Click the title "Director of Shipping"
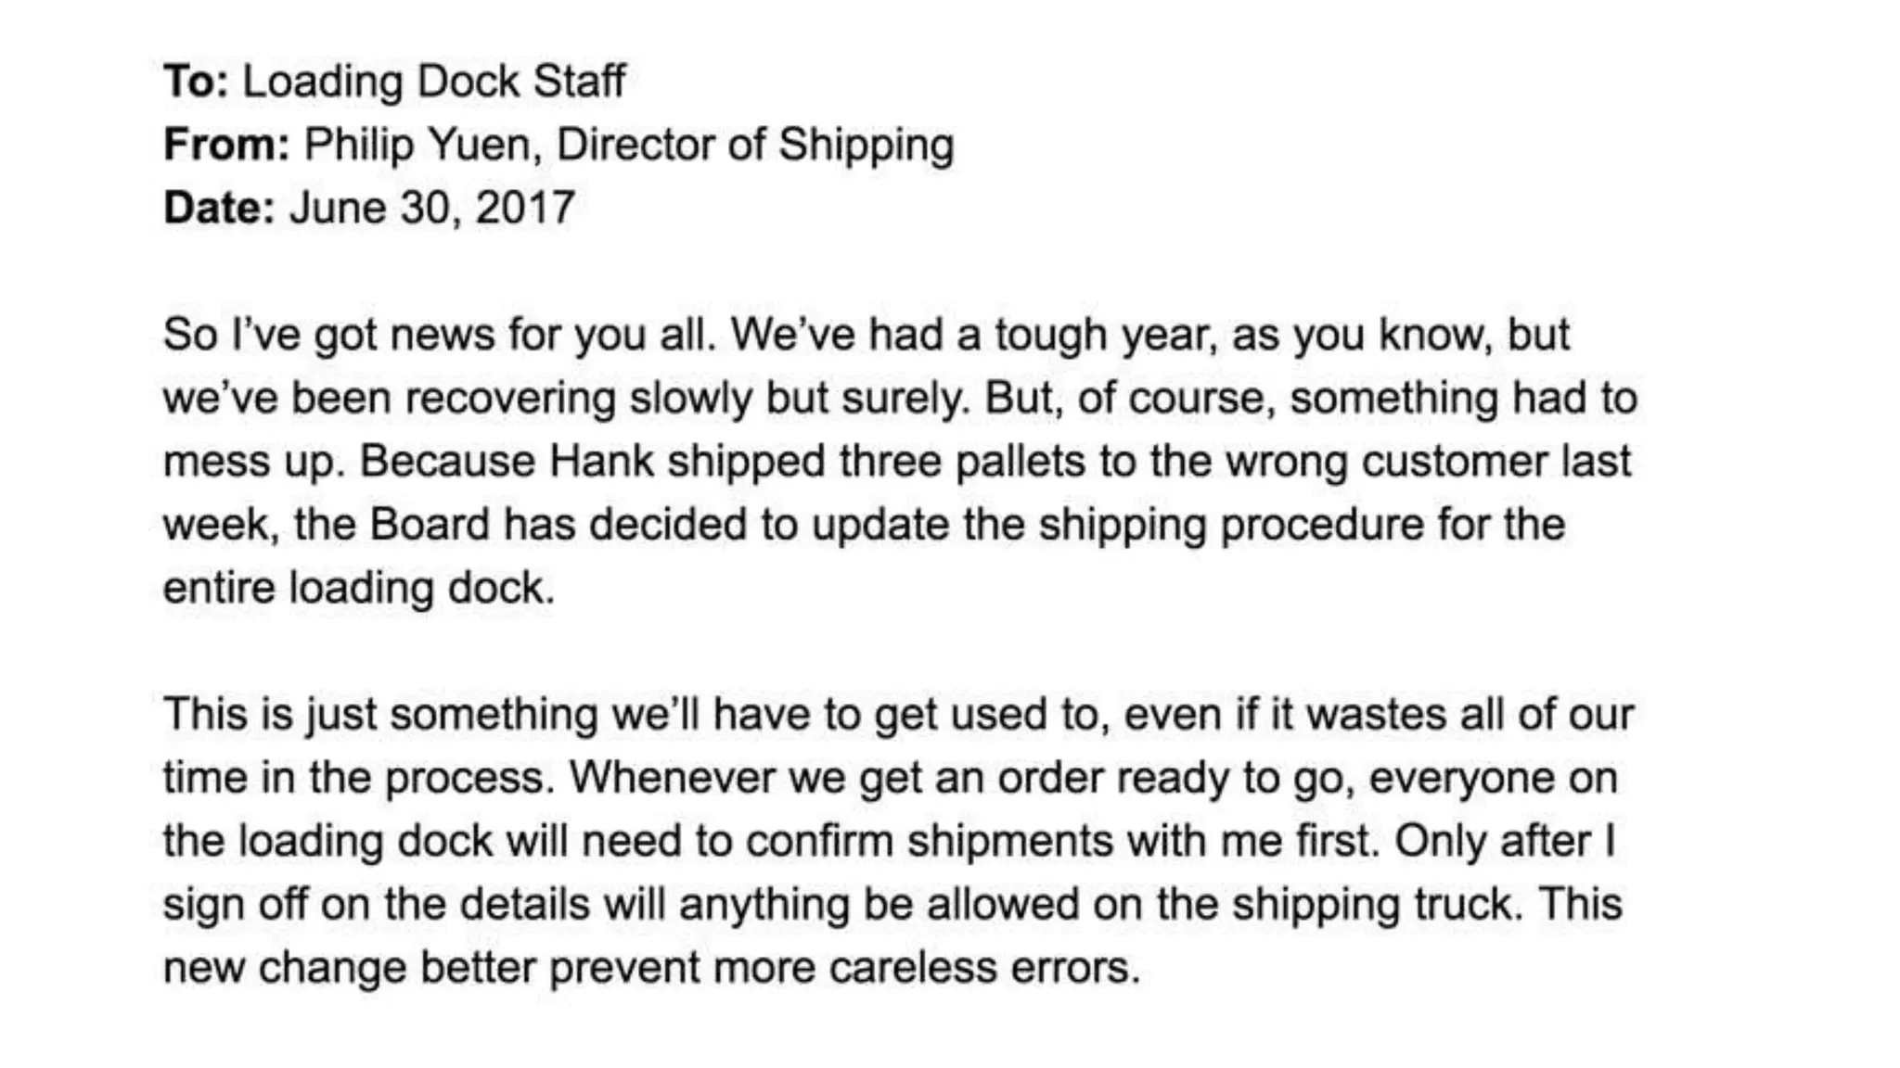The height and width of the screenshot is (1068, 1900). click(754, 145)
